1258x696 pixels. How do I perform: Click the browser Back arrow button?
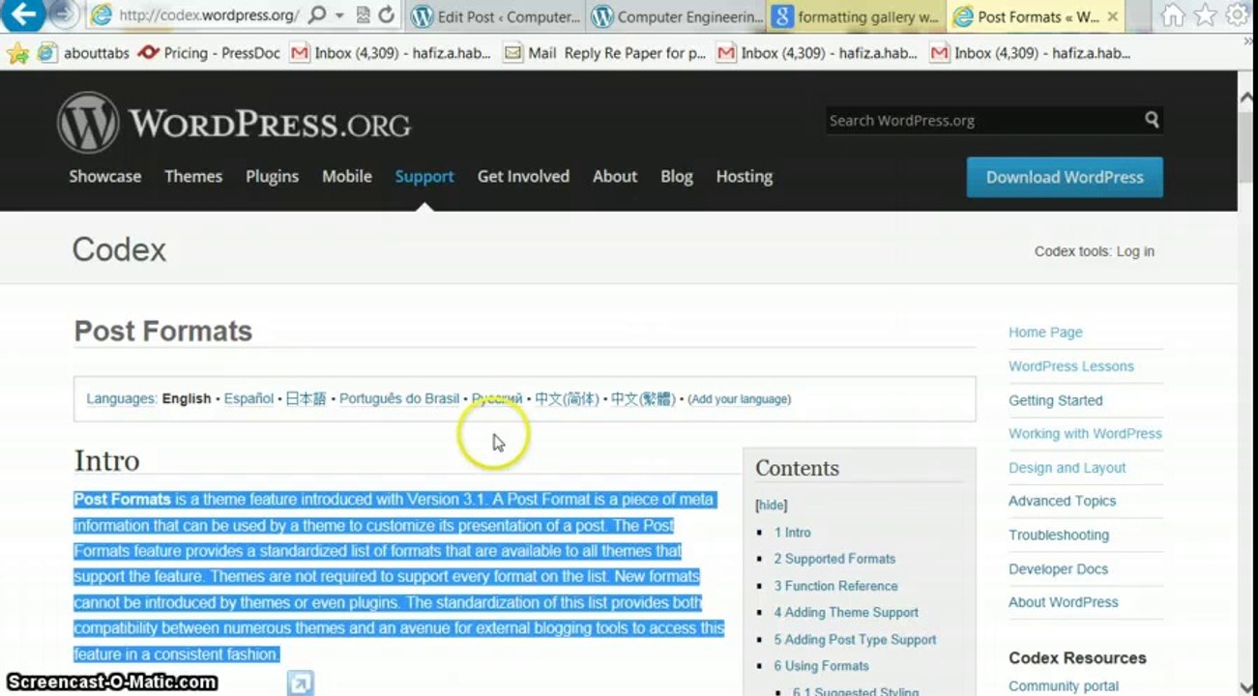pyautogui.click(x=24, y=14)
